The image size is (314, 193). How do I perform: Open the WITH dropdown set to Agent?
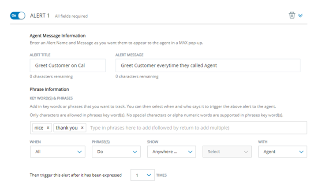pos(283,152)
